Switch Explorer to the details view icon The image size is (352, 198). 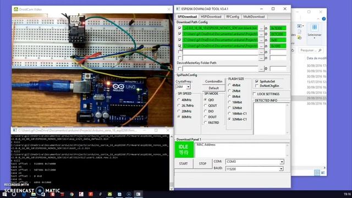tap(317, 172)
